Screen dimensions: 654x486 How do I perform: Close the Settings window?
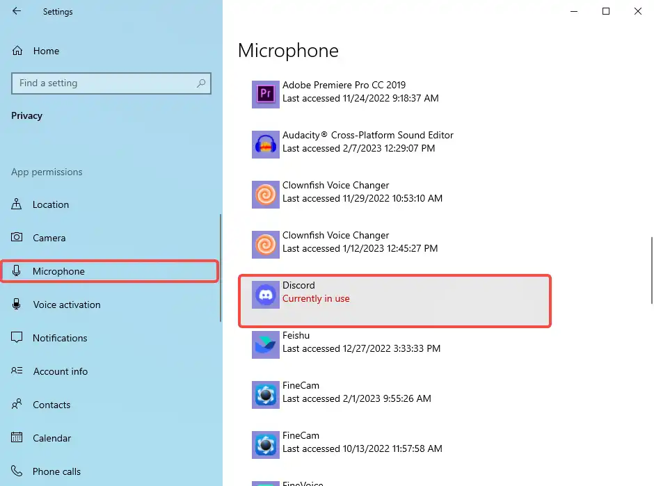click(x=638, y=11)
